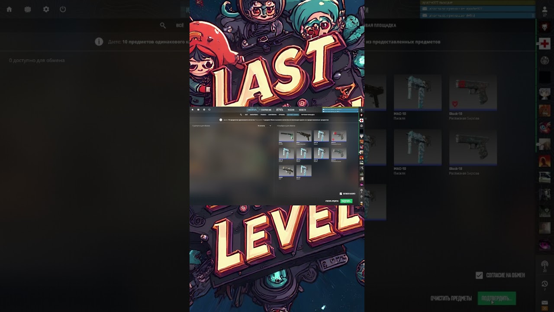Open friends list icon atop small window sidebar
The image size is (554, 312).
pos(361,110)
